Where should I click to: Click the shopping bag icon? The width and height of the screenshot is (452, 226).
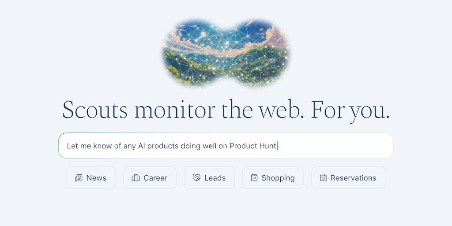[254, 178]
